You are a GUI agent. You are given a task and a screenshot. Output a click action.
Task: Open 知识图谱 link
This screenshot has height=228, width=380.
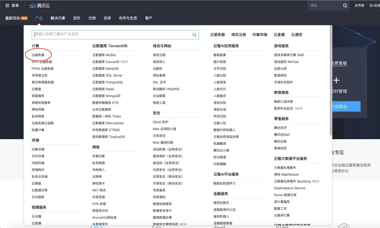220,157
